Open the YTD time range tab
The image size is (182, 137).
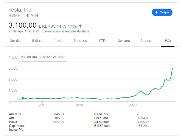102,41
